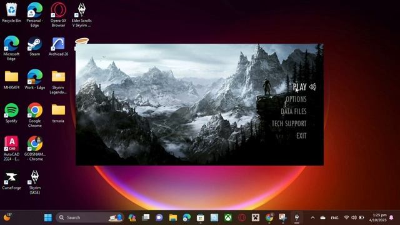The image size is (400, 225).
Task: Select the Personal - Edge desktop shortcut
Action: (35, 15)
